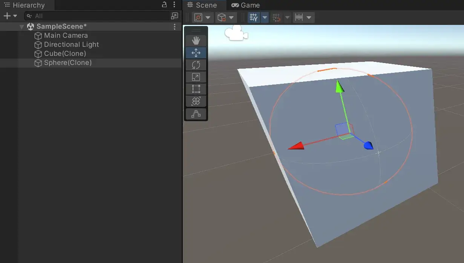Click the plus create-object button in Hierarchy
This screenshot has width=464, height=263.
(x=7, y=16)
